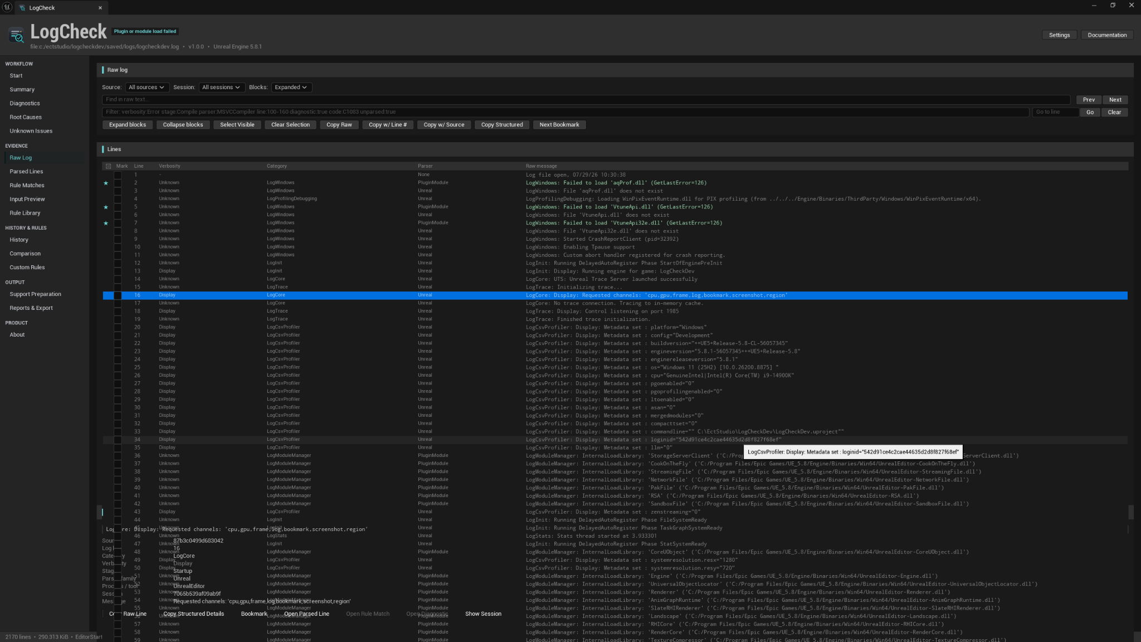
Task: Open Root Causes page
Action: [x=26, y=117]
